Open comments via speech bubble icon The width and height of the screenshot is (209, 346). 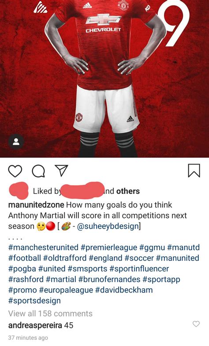pos(38,171)
